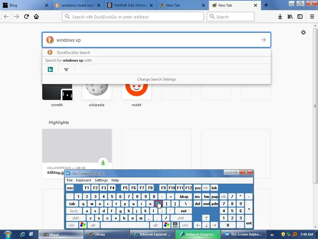Open Network Diagnostics taskbar button

[x=198, y=234]
